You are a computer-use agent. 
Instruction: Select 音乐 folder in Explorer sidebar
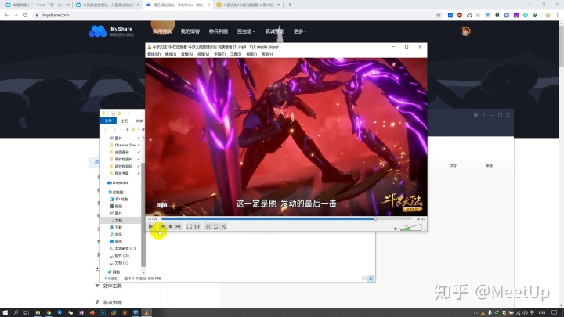click(x=116, y=234)
